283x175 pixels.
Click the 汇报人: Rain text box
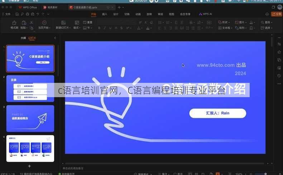pyautogui.click(x=218, y=113)
